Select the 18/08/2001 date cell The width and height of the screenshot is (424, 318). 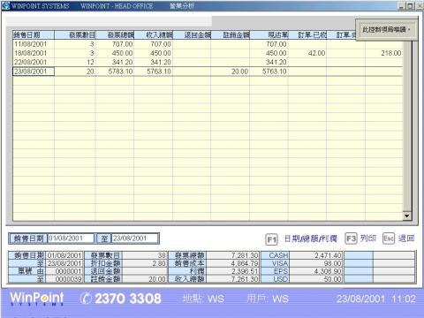coord(34,53)
